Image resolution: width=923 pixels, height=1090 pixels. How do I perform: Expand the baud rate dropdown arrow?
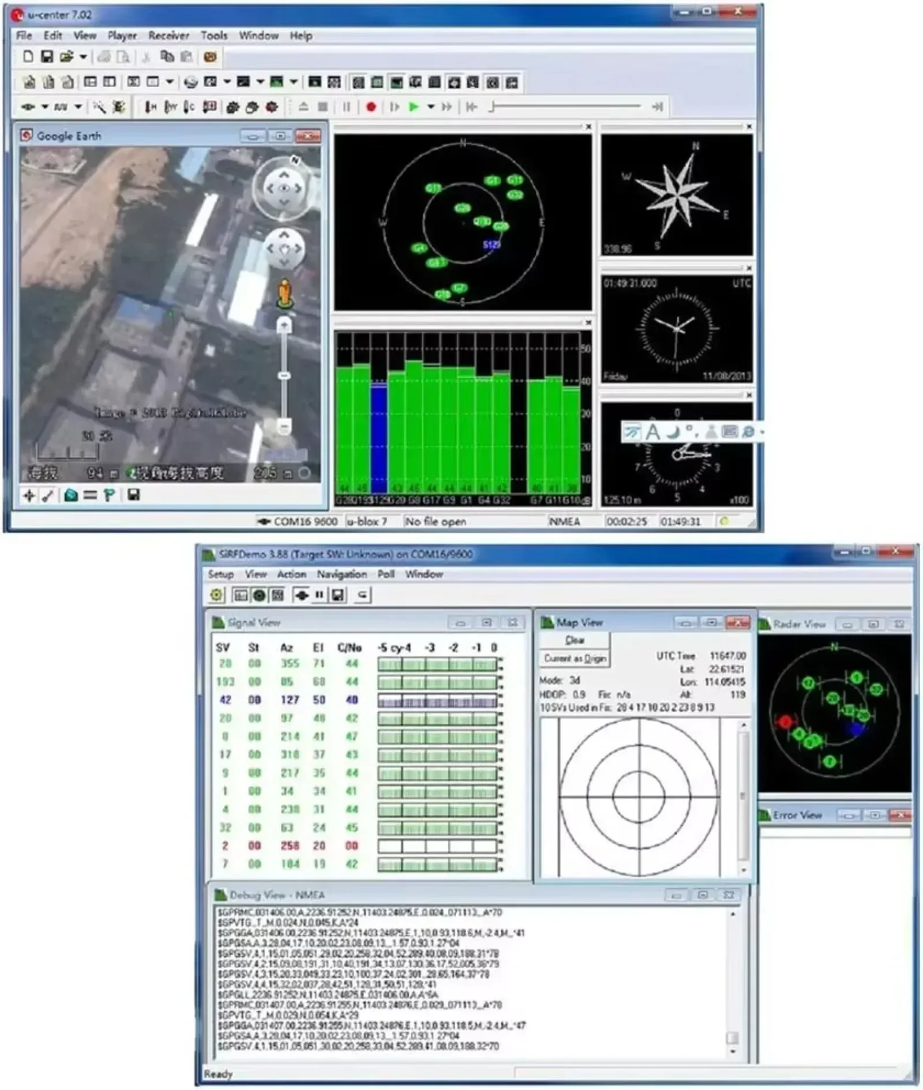(x=78, y=107)
